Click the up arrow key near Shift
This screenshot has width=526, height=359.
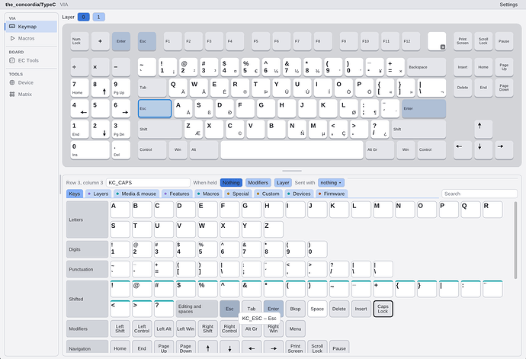[483, 129]
